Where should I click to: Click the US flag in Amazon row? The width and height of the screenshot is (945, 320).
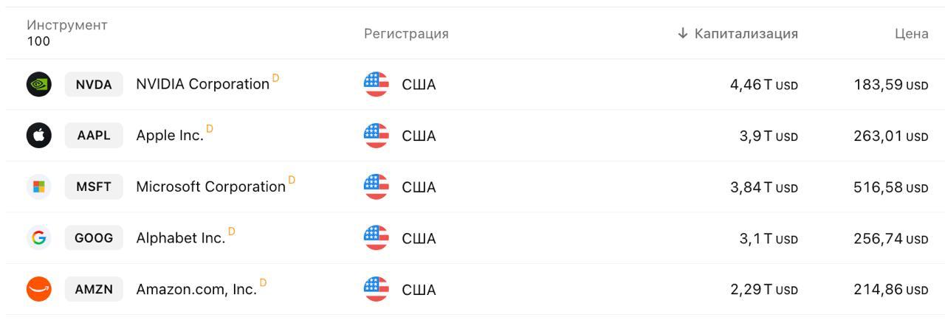[x=377, y=289]
